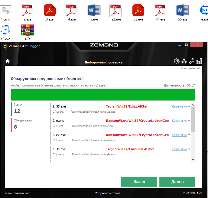Click the Zemana AntiLogger title logo
Image resolution: width=208 pixels, height=198 pixels.
(x=5, y=46)
